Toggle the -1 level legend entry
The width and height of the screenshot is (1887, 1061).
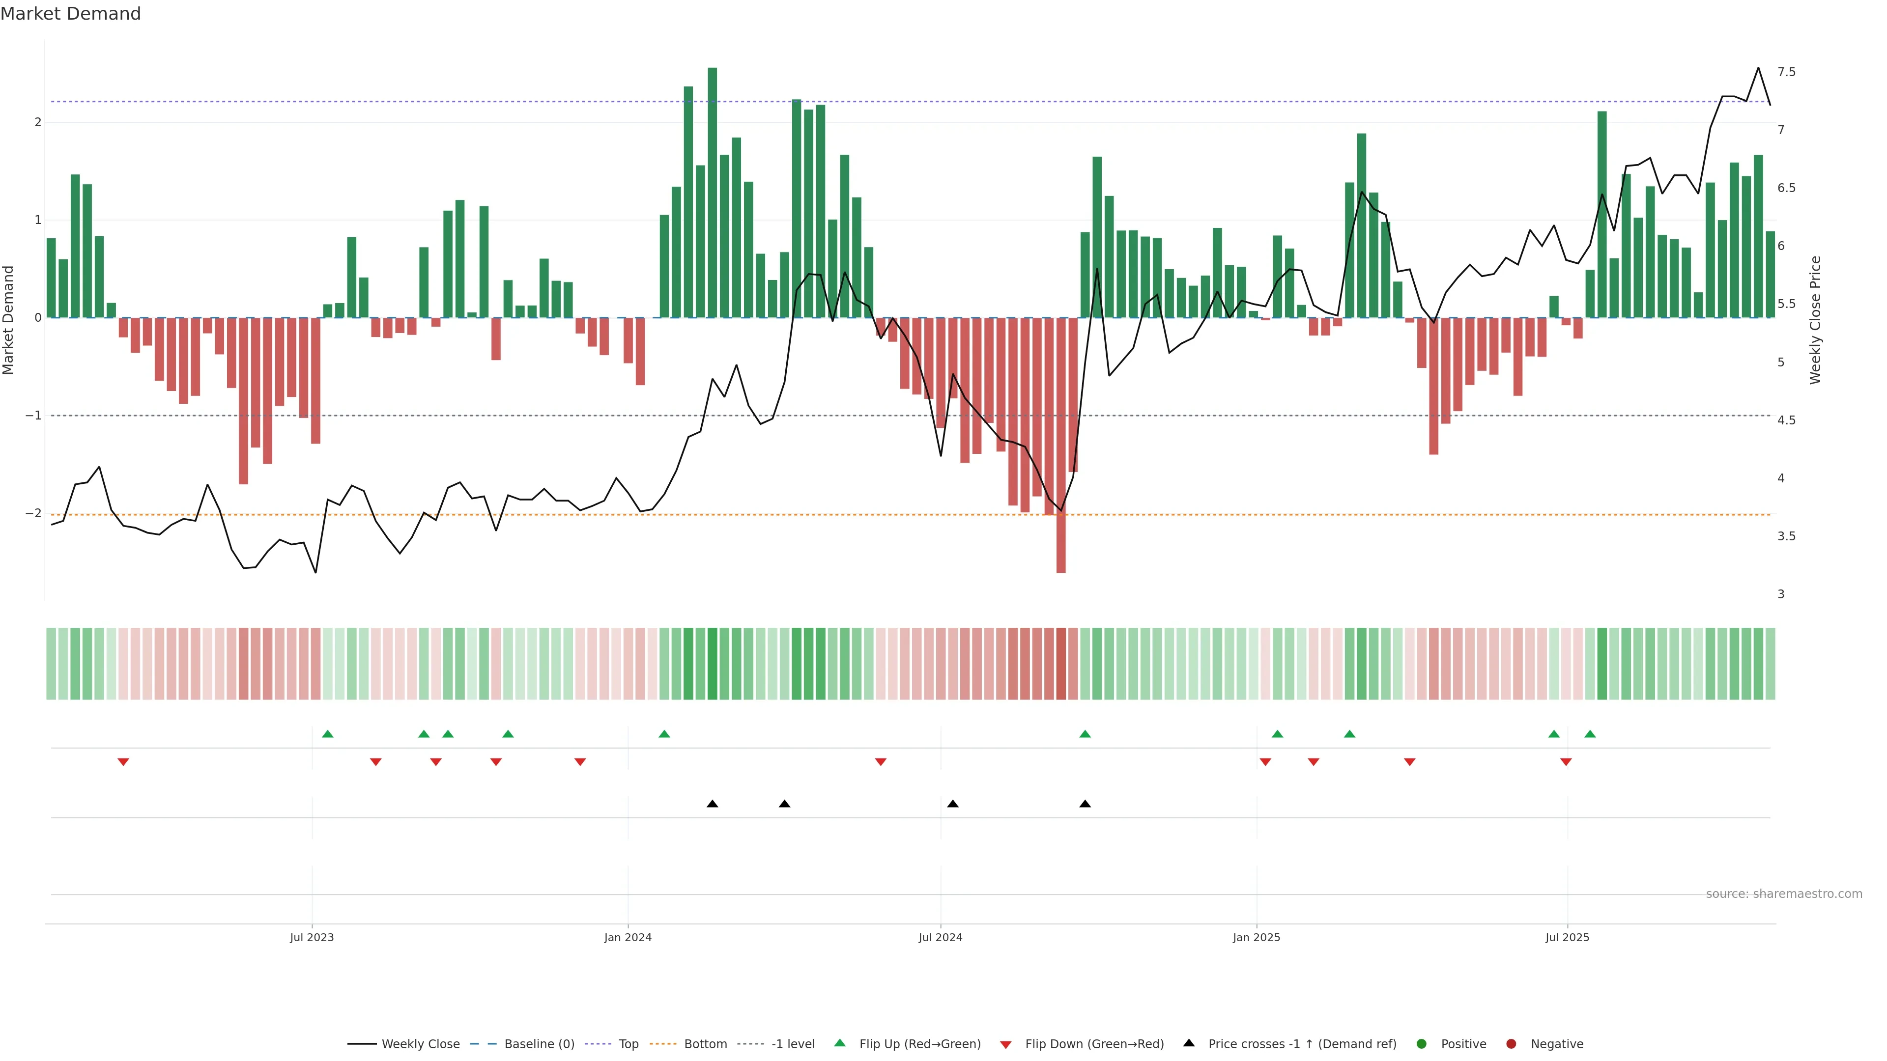793,1044
